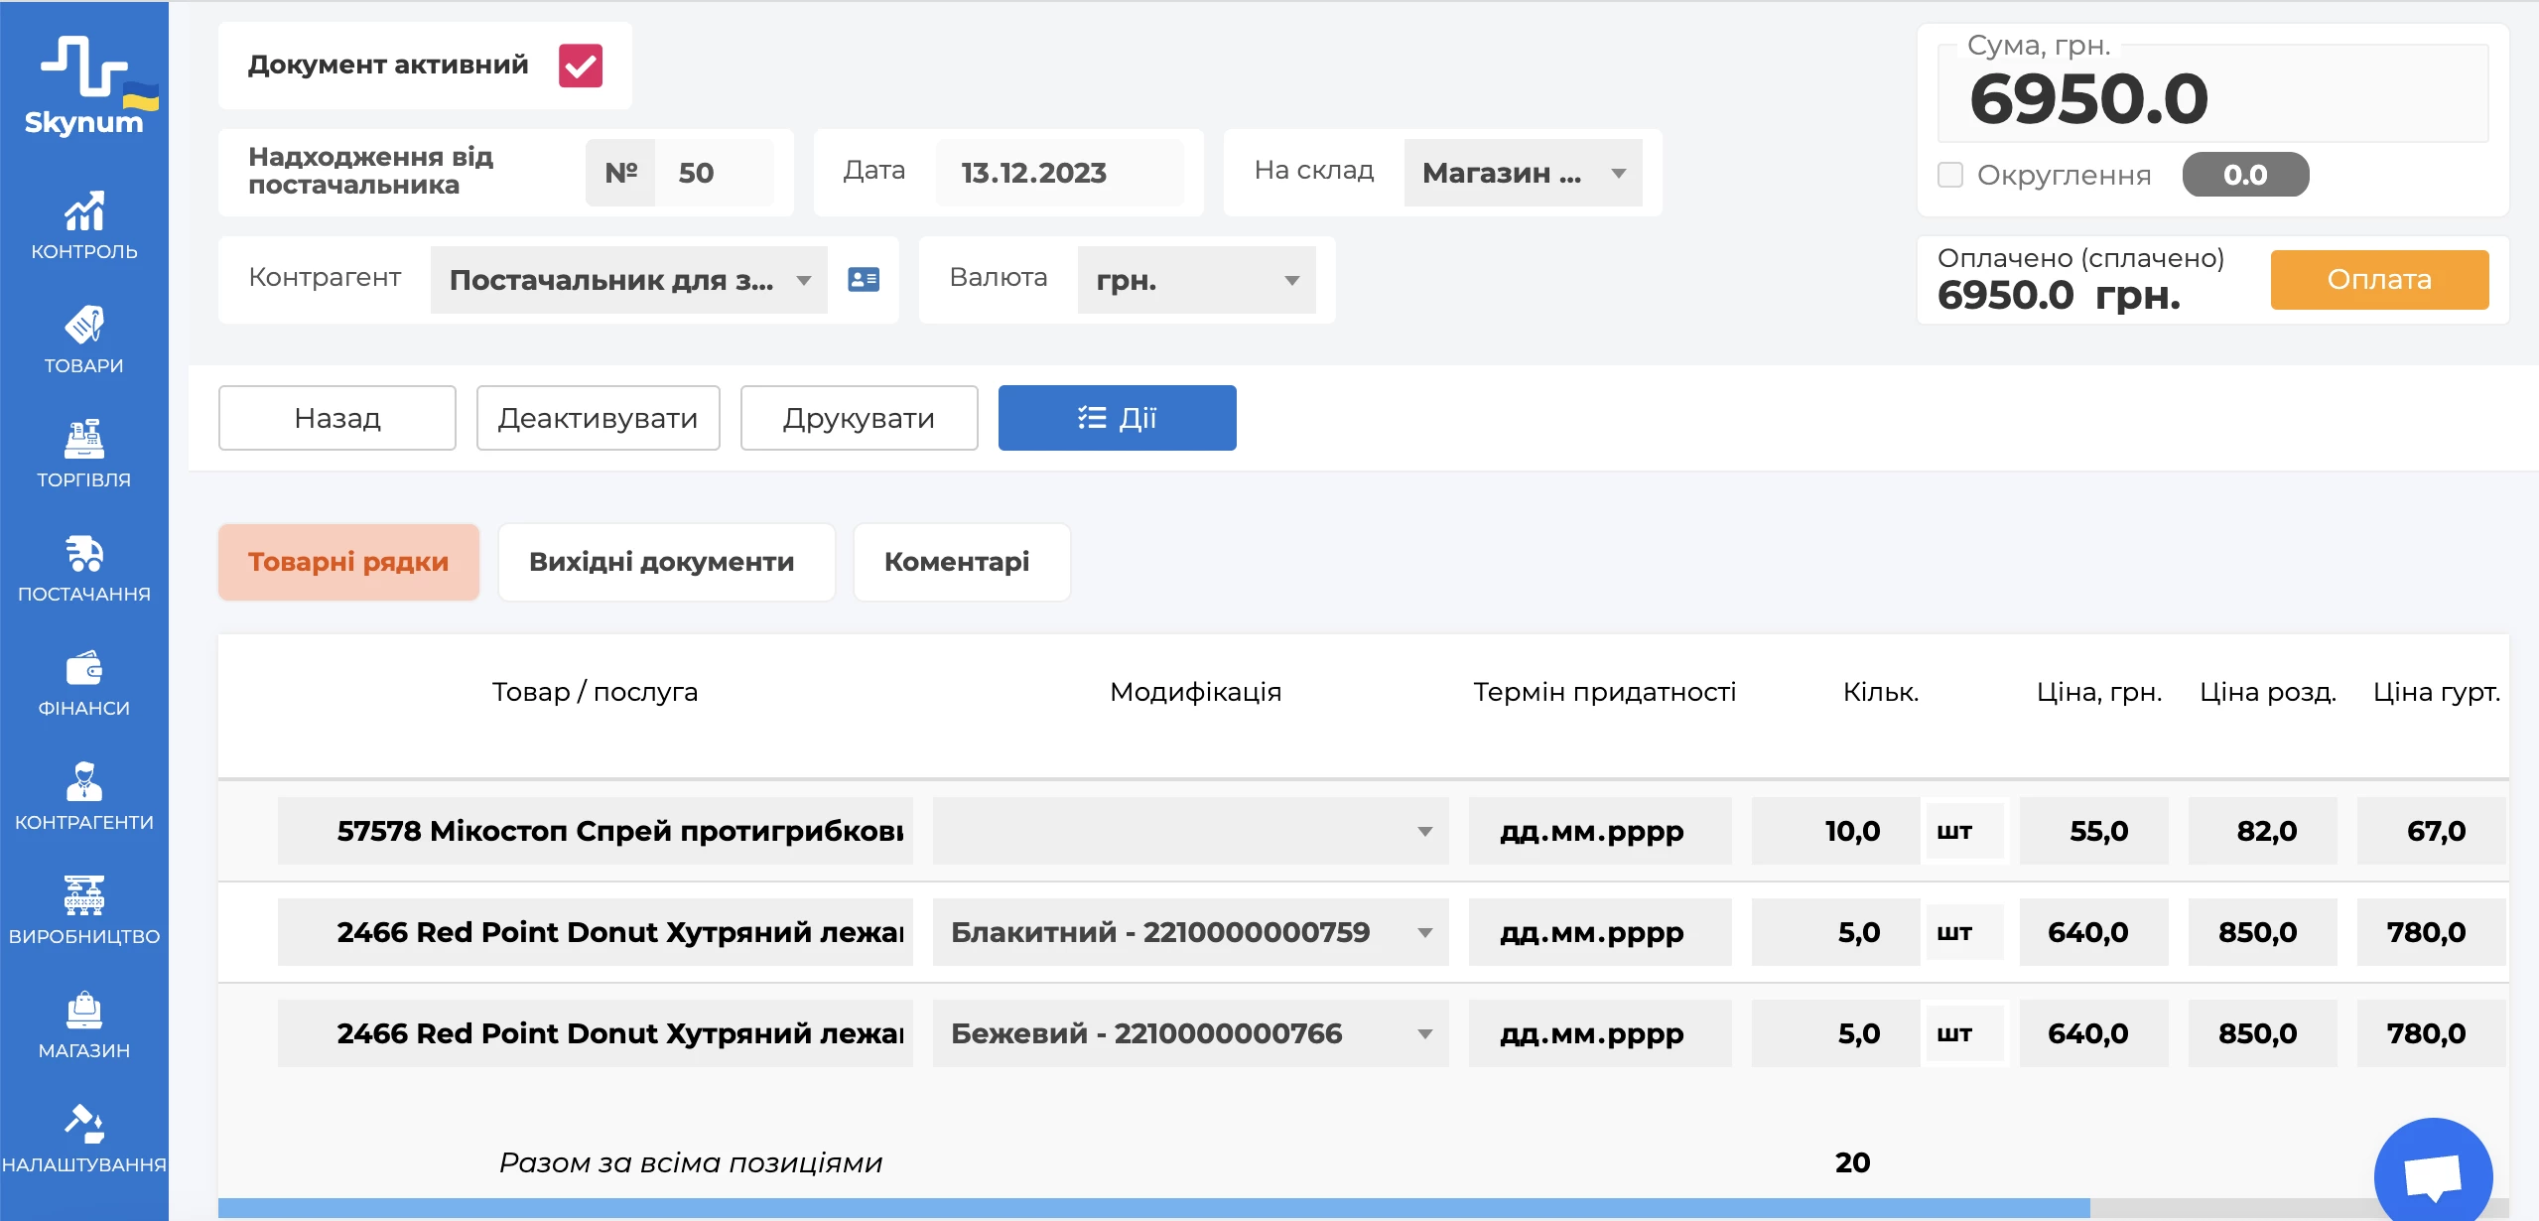This screenshot has height=1221, width=2539.
Task: Select product 57578 Мікостоп Спрей field
Action: tap(595, 831)
